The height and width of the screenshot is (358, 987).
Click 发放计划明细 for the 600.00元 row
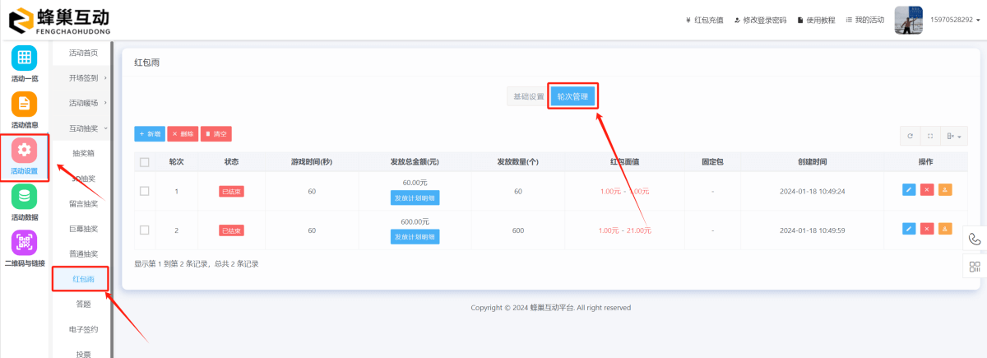click(415, 237)
